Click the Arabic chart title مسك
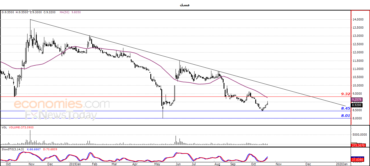Viewport: 370px width, 166px height. (185, 5)
